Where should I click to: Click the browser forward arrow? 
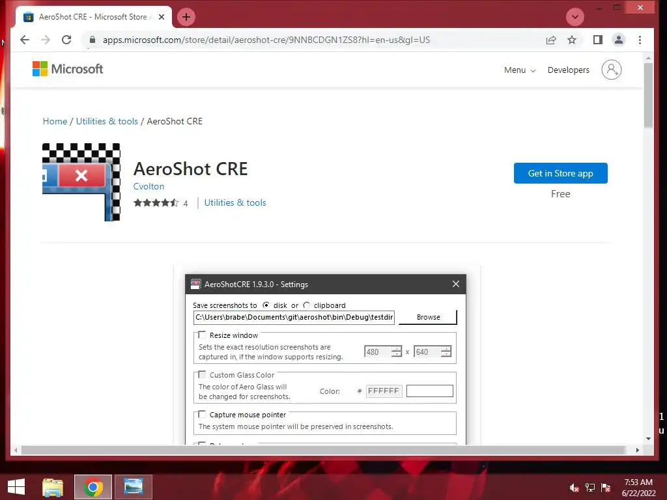(46, 40)
